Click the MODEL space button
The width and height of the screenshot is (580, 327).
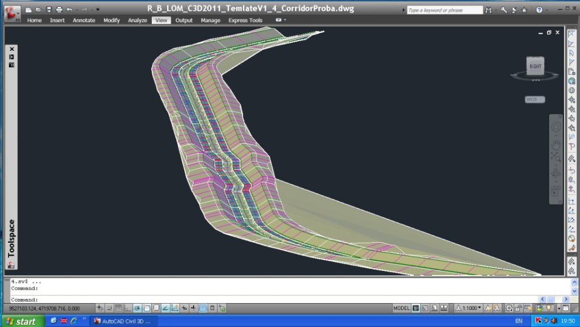coord(402,308)
